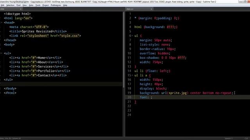Click the 'About' list item line
The image size is (250, 140).
click(36, 62)
